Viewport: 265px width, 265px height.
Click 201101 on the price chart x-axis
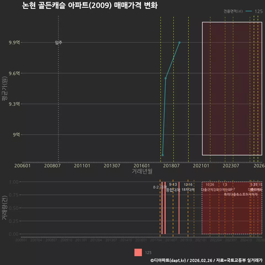82,166
